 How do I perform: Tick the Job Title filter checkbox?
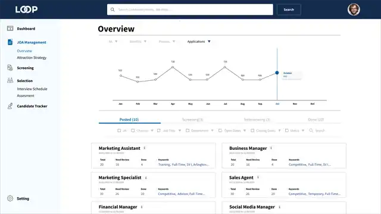159,131
